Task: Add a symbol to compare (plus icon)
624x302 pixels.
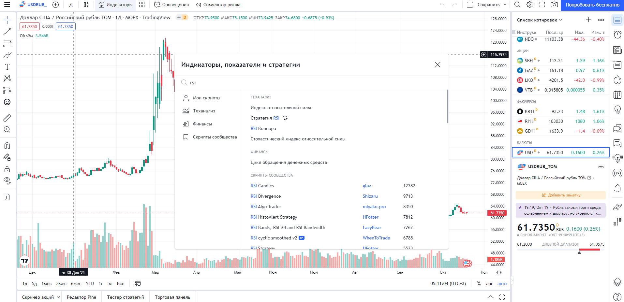Action: pyautogui.click(x=55, y=5)
